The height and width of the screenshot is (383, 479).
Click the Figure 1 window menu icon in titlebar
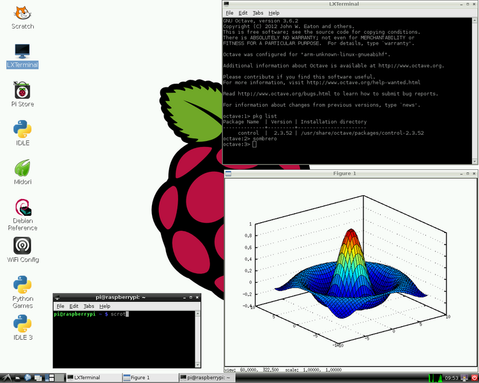[228, 174]
